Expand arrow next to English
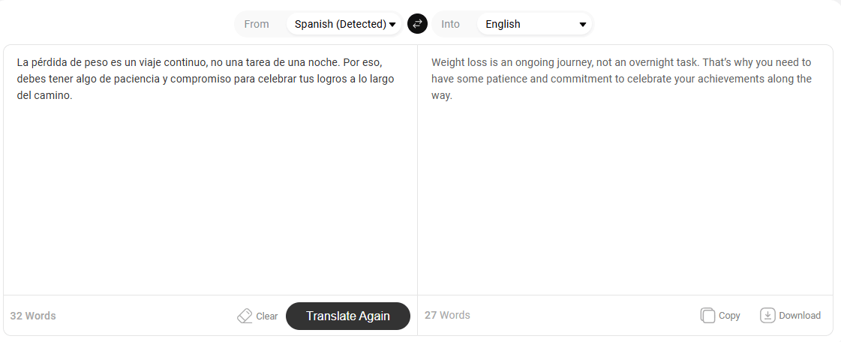841x342 pixels. click(x=583, y=25)
